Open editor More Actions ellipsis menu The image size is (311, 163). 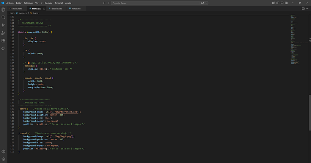(x=308, y=9)
